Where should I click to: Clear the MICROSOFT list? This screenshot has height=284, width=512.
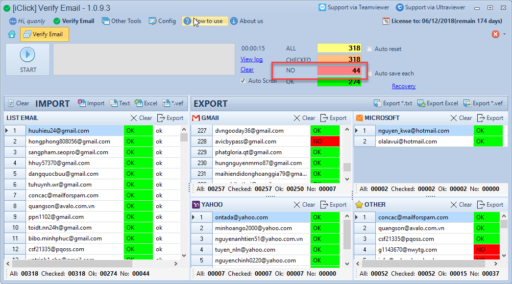[x=461, y=118]
